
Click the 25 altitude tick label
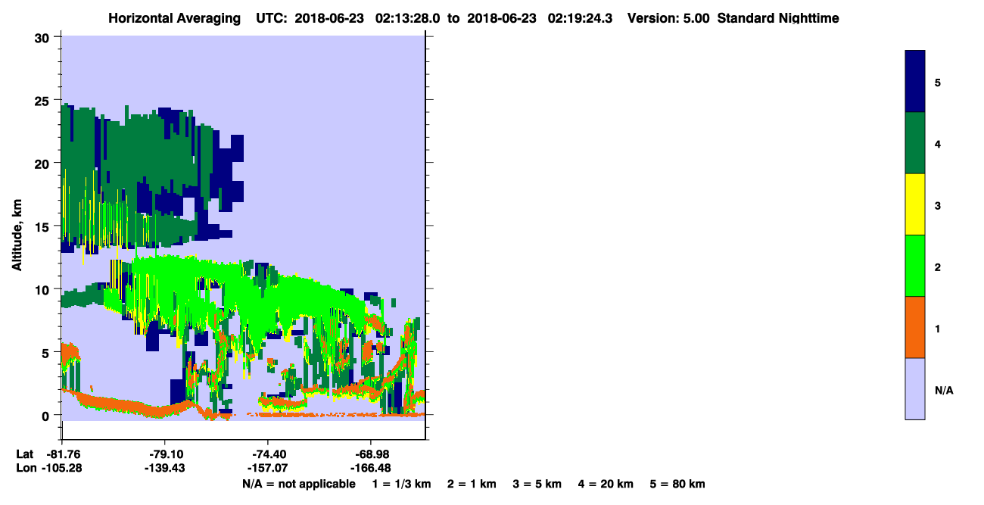(43, 100)
